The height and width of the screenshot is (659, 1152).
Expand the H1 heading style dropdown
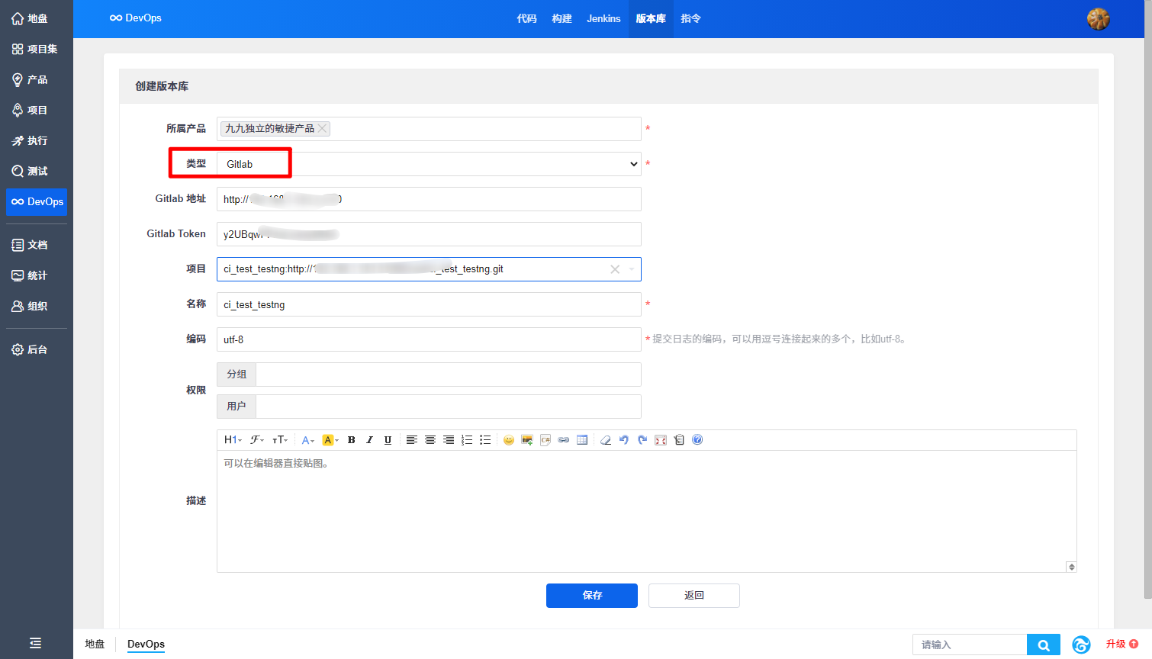233,440
